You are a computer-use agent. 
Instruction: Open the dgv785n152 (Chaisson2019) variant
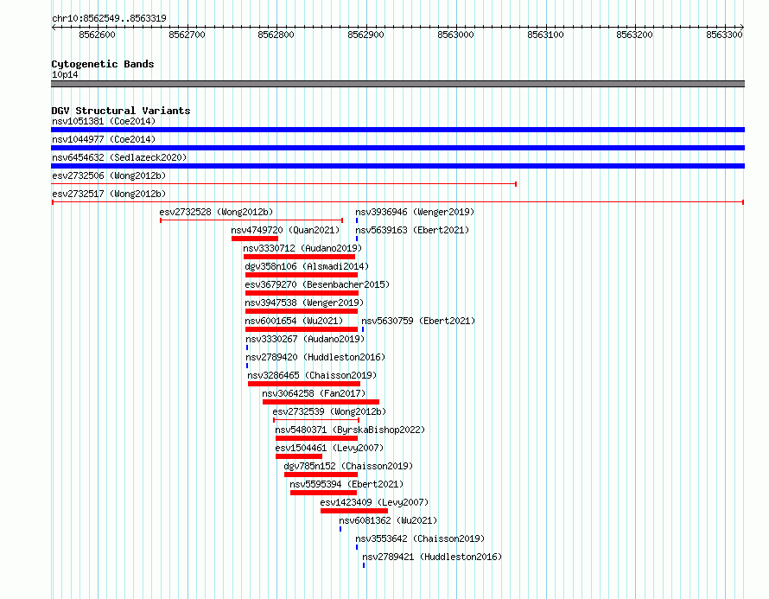click(348, 466)
